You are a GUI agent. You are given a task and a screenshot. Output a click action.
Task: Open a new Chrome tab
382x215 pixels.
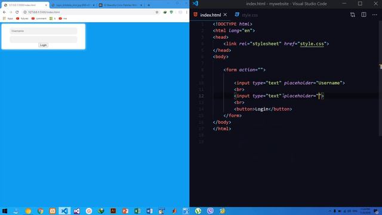point(149,5)
